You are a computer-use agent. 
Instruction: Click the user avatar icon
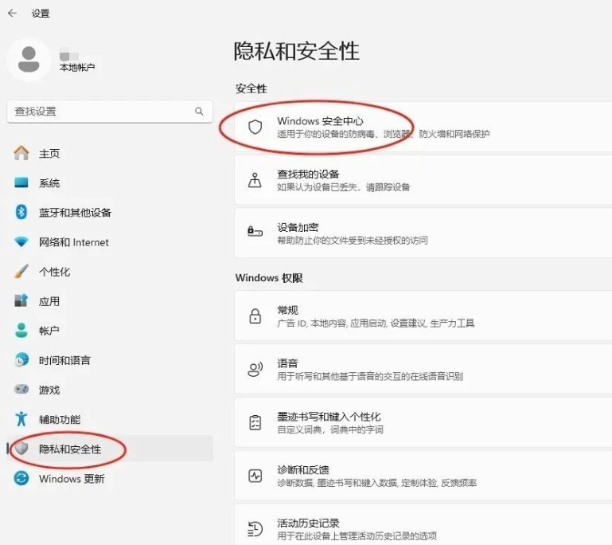[29, 60]
